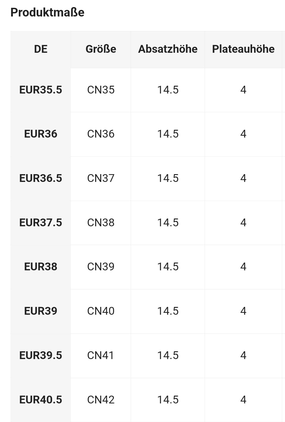This screenshot has width=285, height=422.
Task: Select the CN42 size cell
Action: coord(101,400)
